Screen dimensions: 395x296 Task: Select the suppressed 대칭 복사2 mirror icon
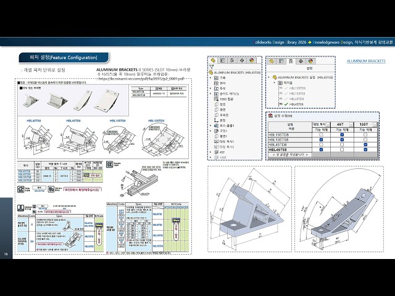[216, 147]
